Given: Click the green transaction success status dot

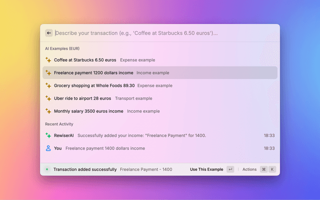Looking at the screenshot, I should point(47,169).
